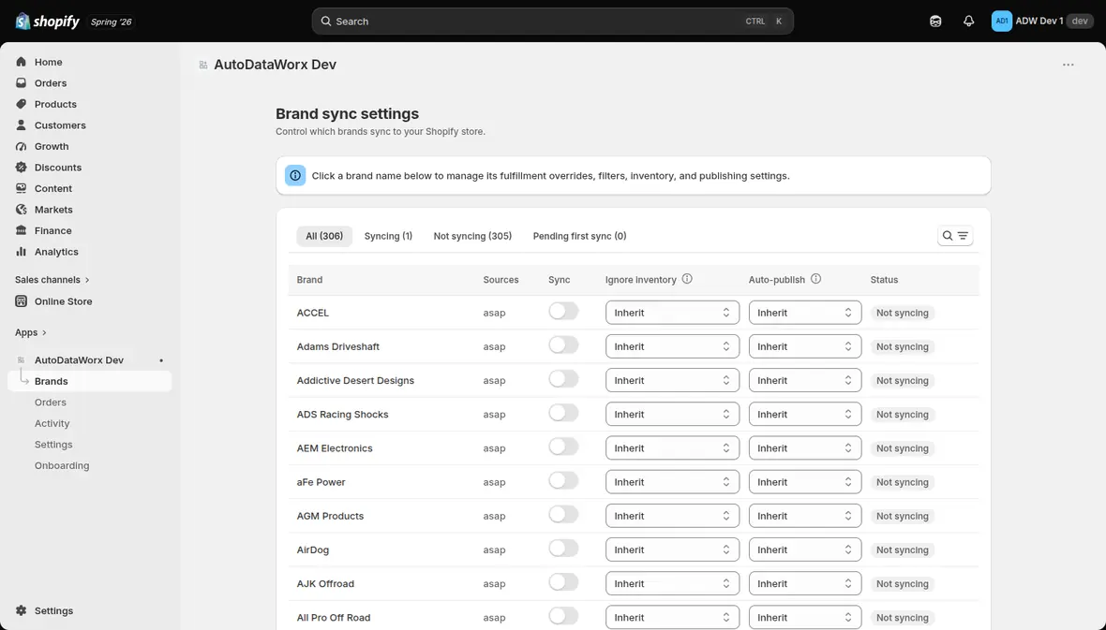The image size is (1106, 630).
Task: Click the app icon beside page title
Action: (203, 65)
